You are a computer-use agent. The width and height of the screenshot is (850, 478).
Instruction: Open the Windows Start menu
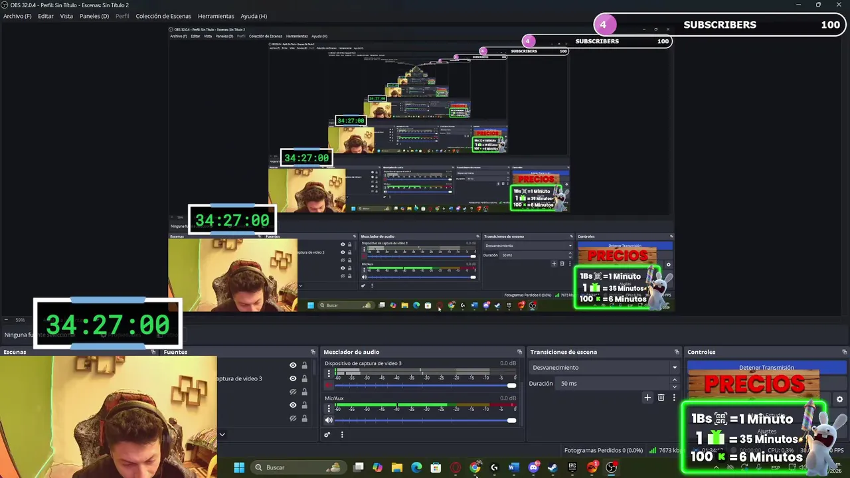[239, 467]
